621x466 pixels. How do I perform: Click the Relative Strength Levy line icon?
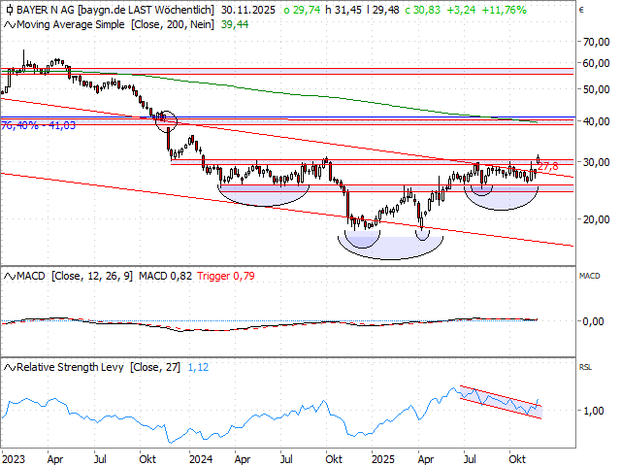tap(10, 368)
